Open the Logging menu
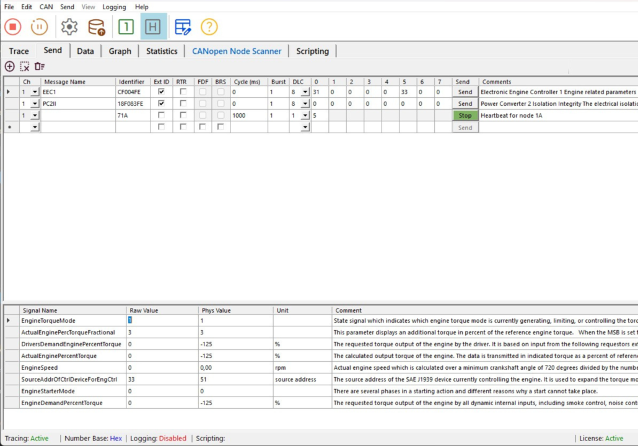Image resolution: width=638 pixels, height=446 pixels. [113, 7]
